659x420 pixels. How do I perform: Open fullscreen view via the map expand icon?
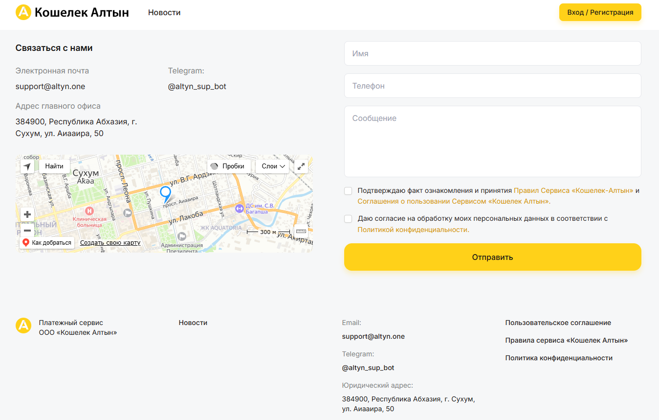click(x=301, y=166)
